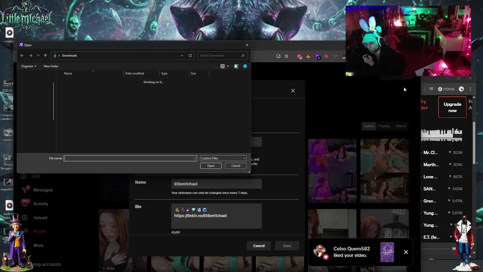This screenshot has height=272, width=483.
Task: Open the Organize menu
Action: pos(29,66)
